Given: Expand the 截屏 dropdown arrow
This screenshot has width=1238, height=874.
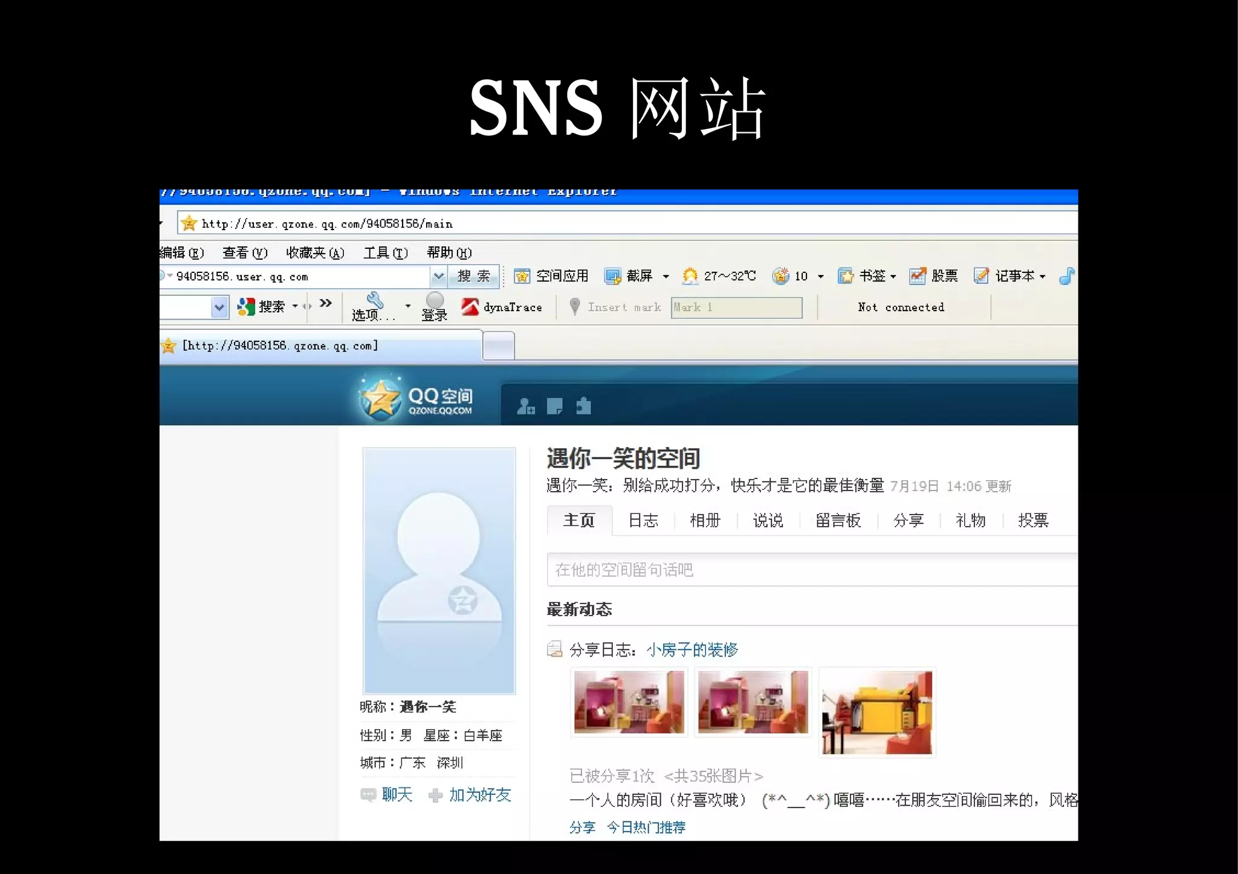Looking at the screenshot, I should tap(666, 277).
